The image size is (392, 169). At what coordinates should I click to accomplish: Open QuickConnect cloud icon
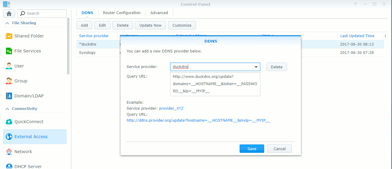pyautogui.click(x=9, y=122)
